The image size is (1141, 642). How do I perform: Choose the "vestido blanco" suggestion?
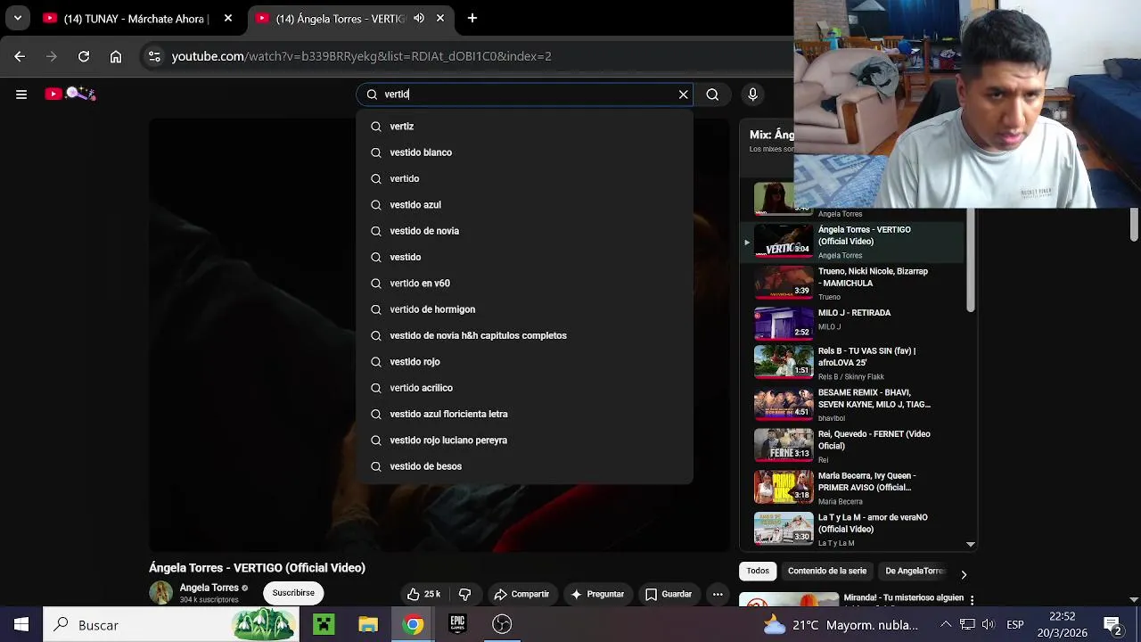(x=525, y=152)
